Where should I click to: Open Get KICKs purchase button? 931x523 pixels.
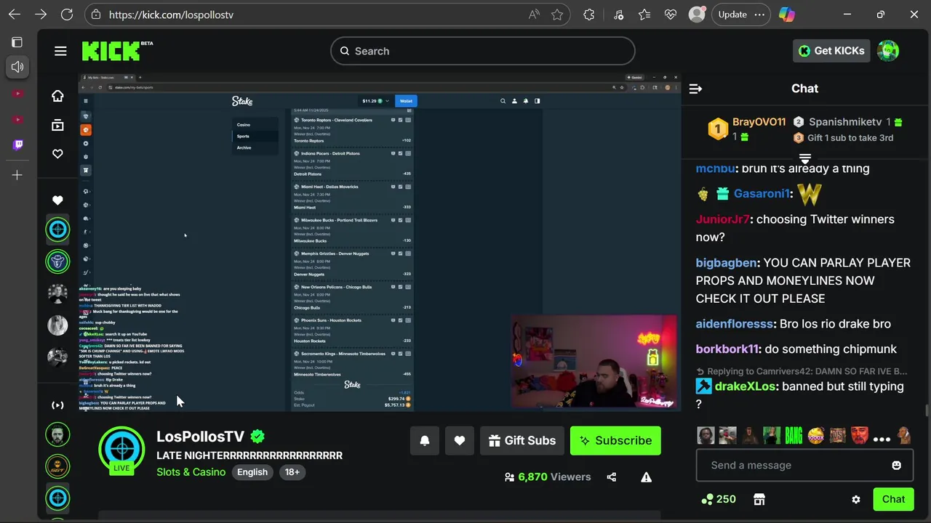click(831, 51)
